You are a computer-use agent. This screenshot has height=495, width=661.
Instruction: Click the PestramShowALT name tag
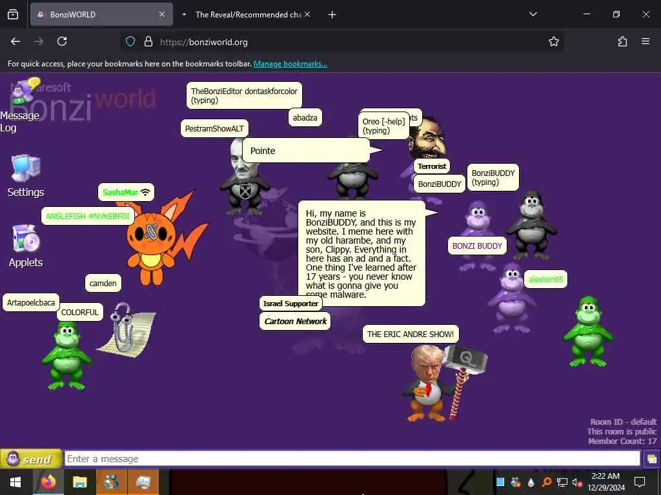tap(214, 128)
